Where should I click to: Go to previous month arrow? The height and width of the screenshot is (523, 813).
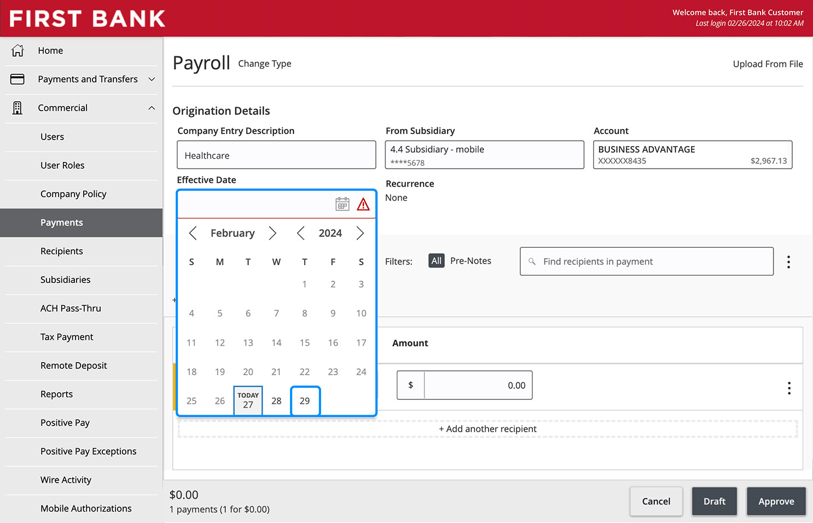[x=193, y=233]
